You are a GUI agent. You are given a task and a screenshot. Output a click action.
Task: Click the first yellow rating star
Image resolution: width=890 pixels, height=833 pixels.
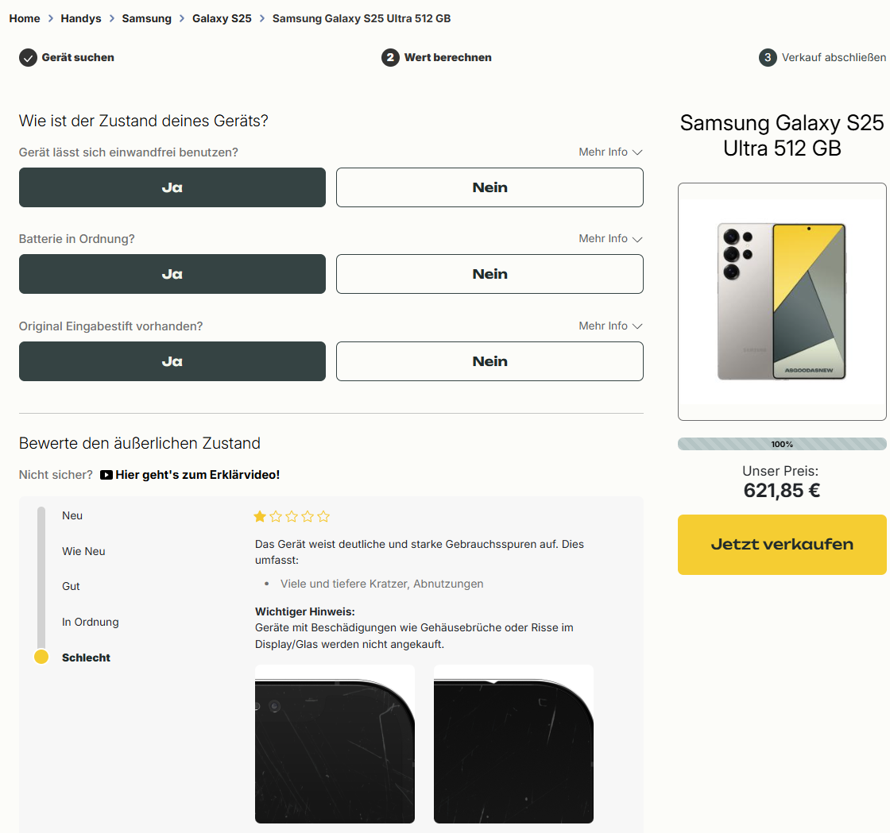(260, 517)
